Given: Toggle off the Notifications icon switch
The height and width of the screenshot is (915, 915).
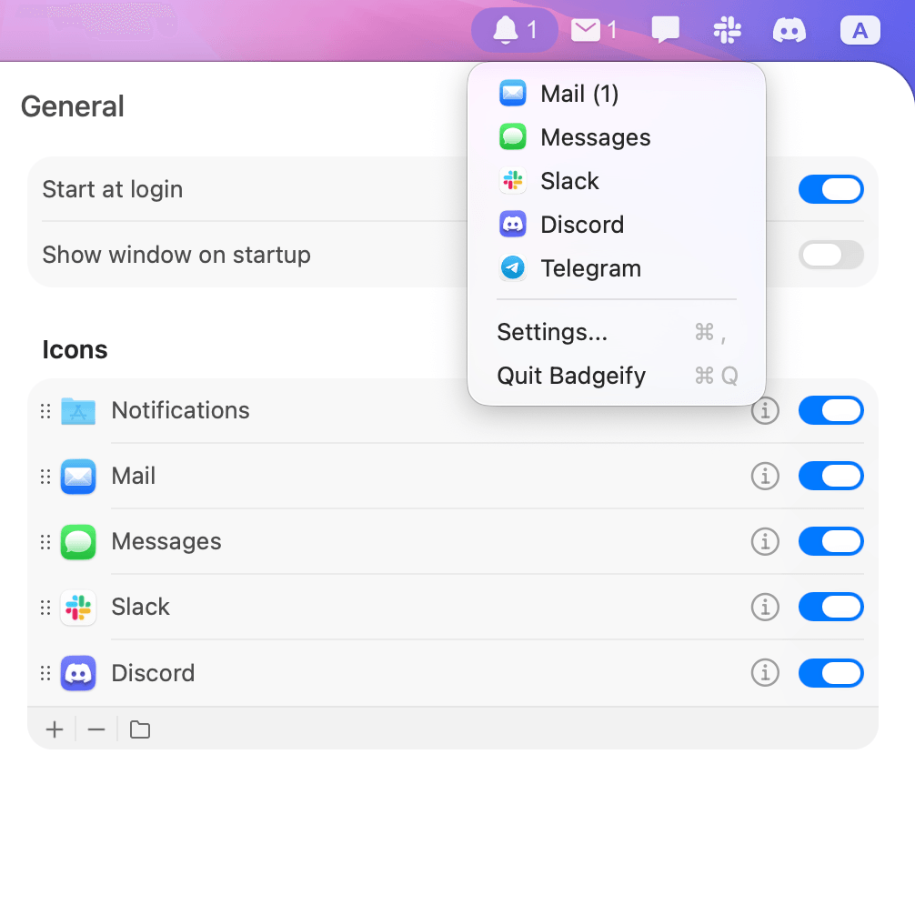Looking at the screenshot, I should pyautogui.click(x=831, y=410).
